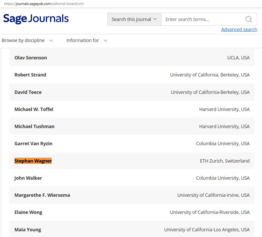Click the magnifying glass search icon

coord(249,19)
